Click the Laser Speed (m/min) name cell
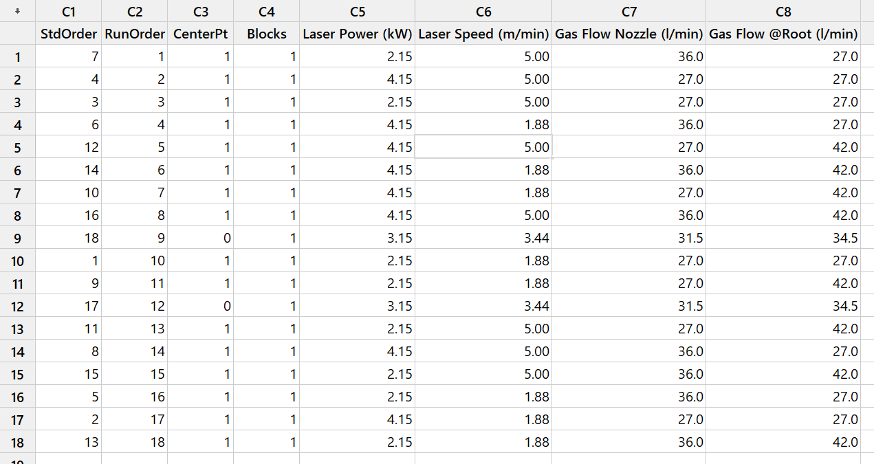874x464 pixels. pyautogui.click(x=483, y=34)
